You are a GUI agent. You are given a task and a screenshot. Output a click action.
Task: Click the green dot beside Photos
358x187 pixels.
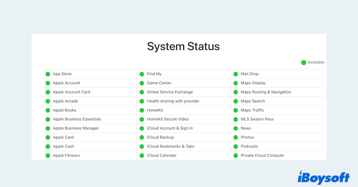[x=236, y=137]
